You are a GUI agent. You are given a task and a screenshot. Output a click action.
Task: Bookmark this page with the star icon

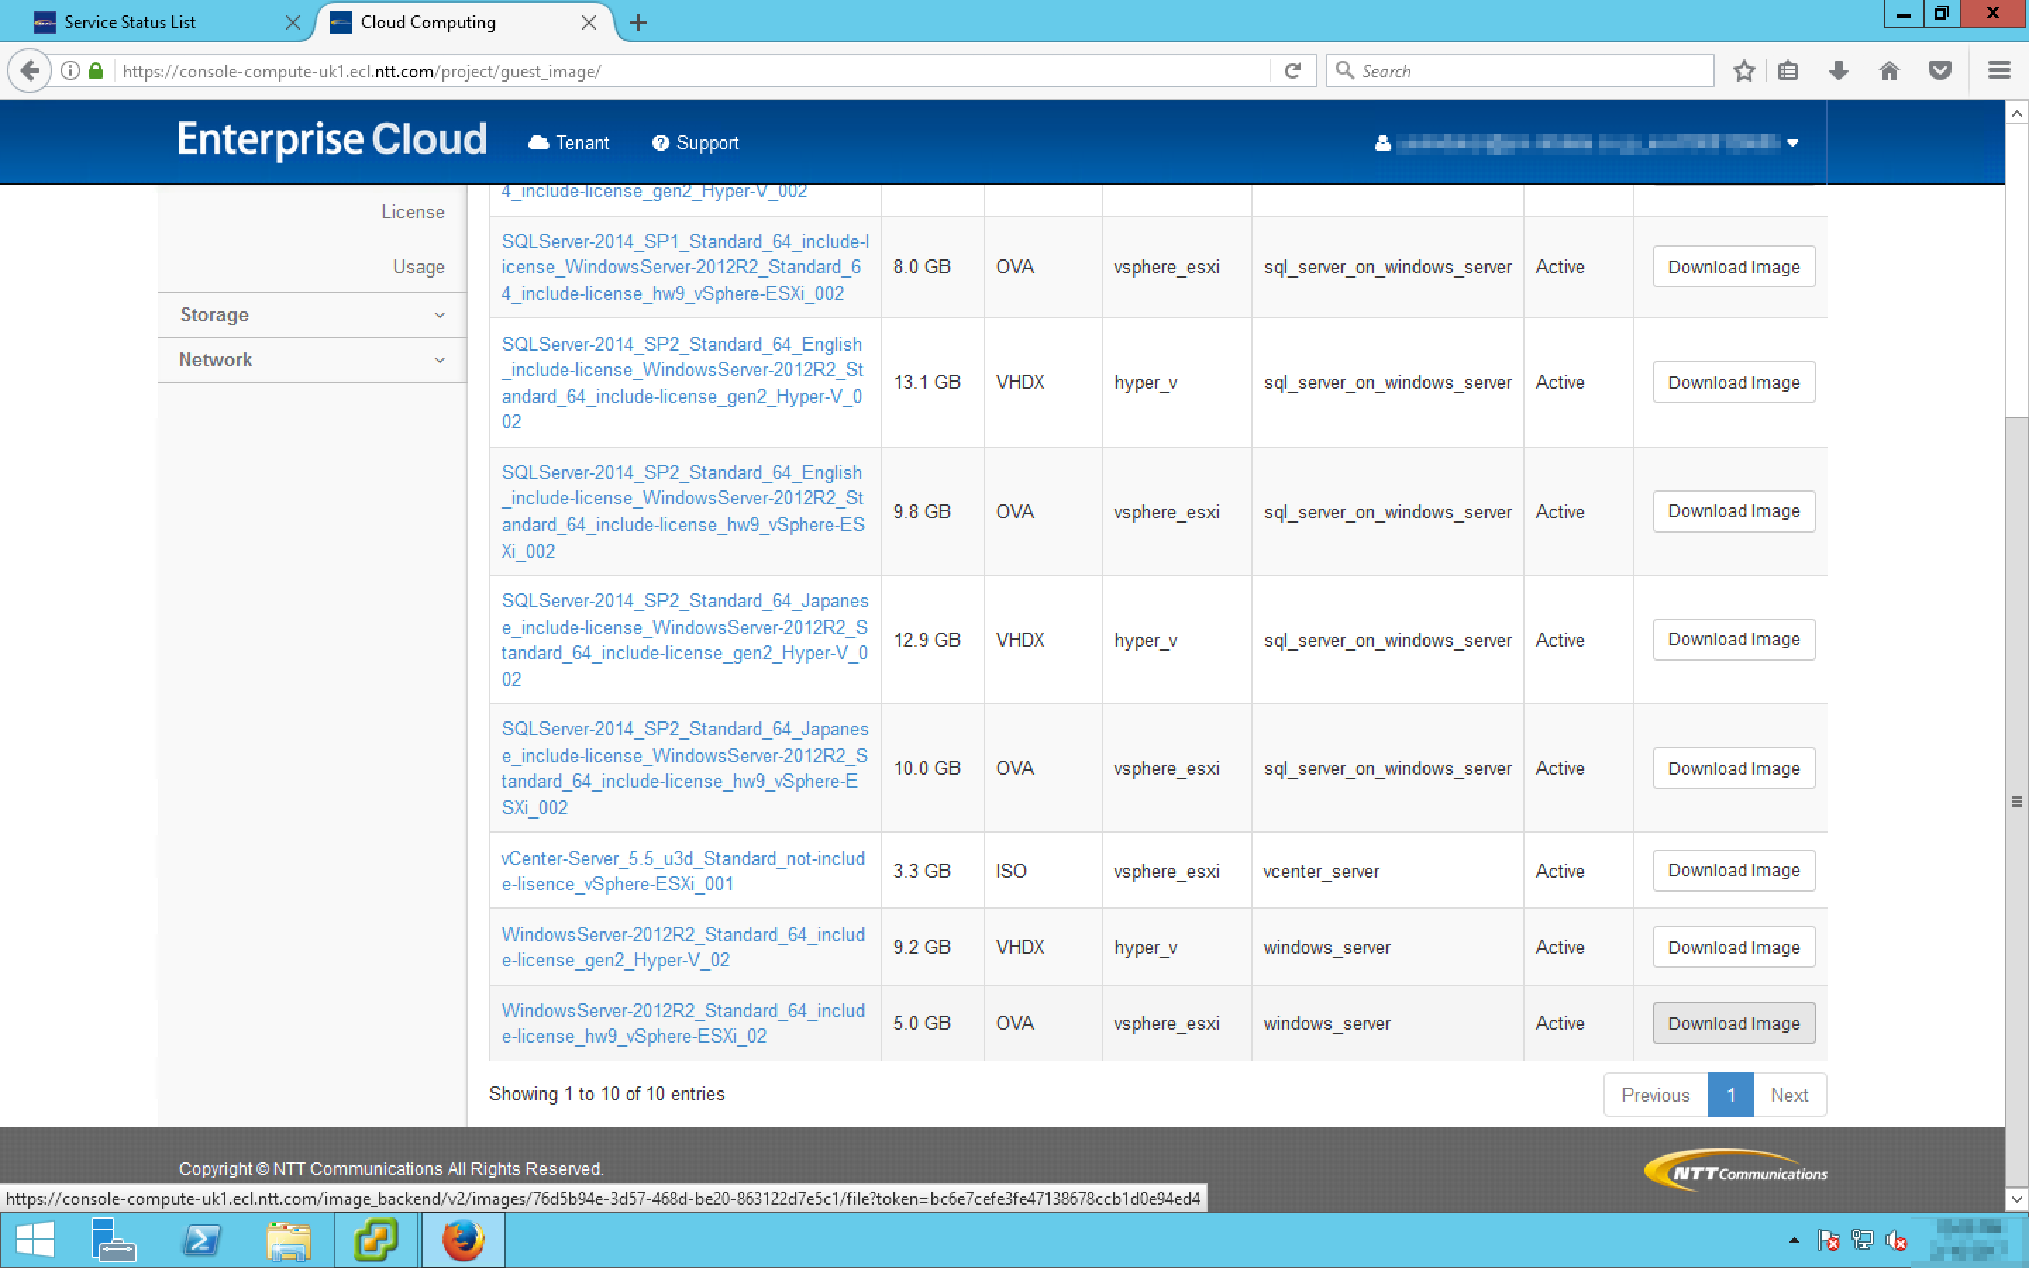click(1744, 70)
